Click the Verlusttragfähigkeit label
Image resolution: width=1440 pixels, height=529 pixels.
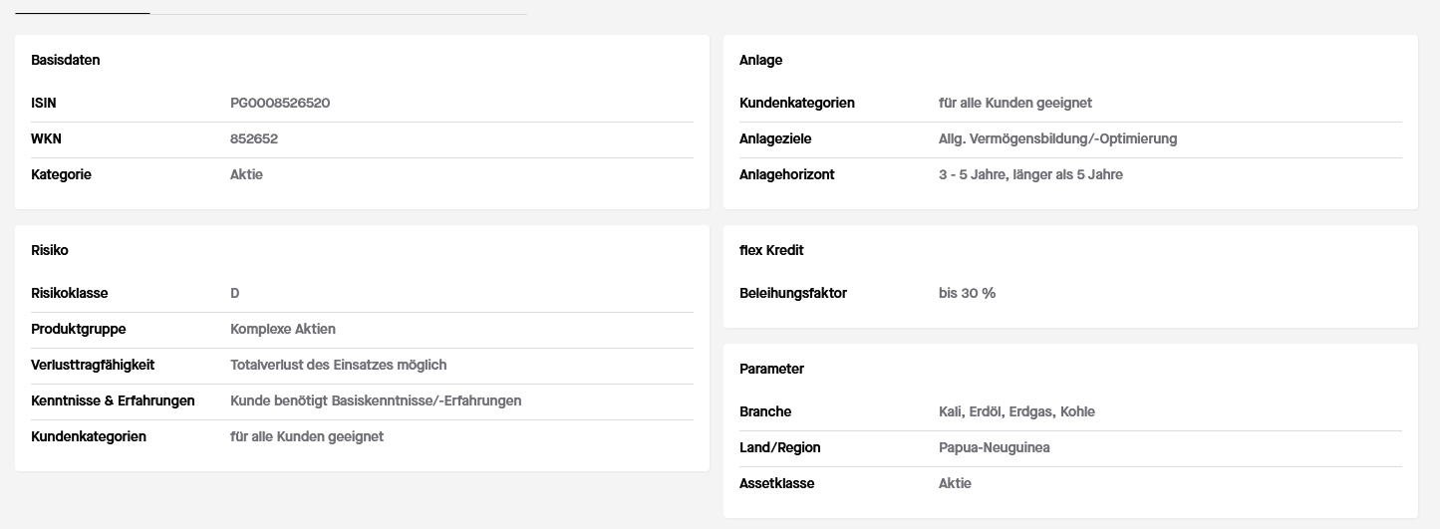(93, 365)
